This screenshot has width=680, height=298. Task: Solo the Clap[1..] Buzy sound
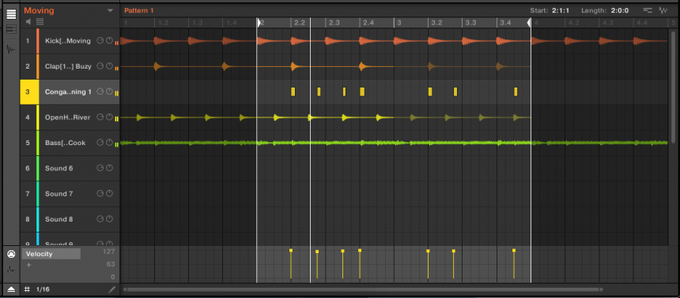click(100, 66)
